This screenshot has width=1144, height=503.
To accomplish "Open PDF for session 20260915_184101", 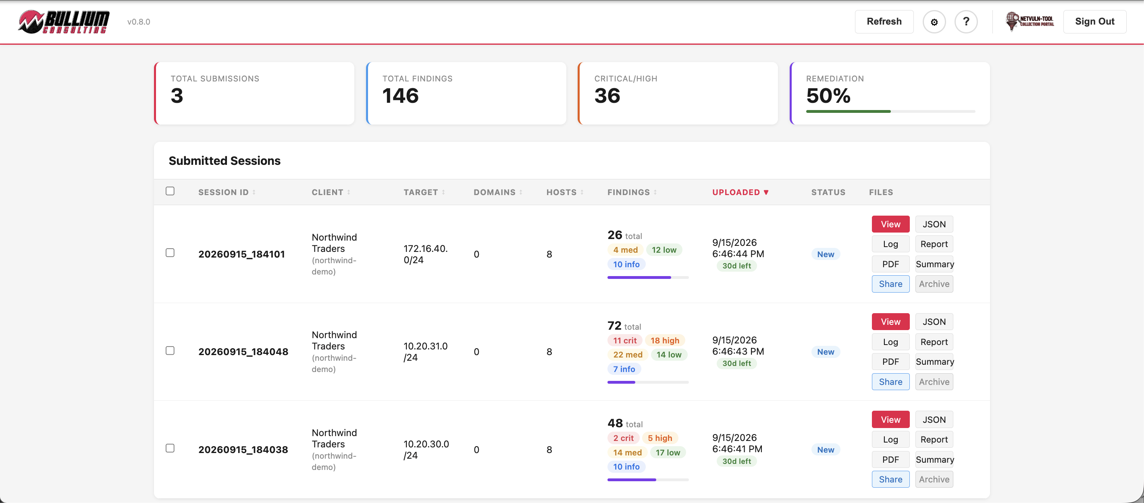I will [890, 264].
